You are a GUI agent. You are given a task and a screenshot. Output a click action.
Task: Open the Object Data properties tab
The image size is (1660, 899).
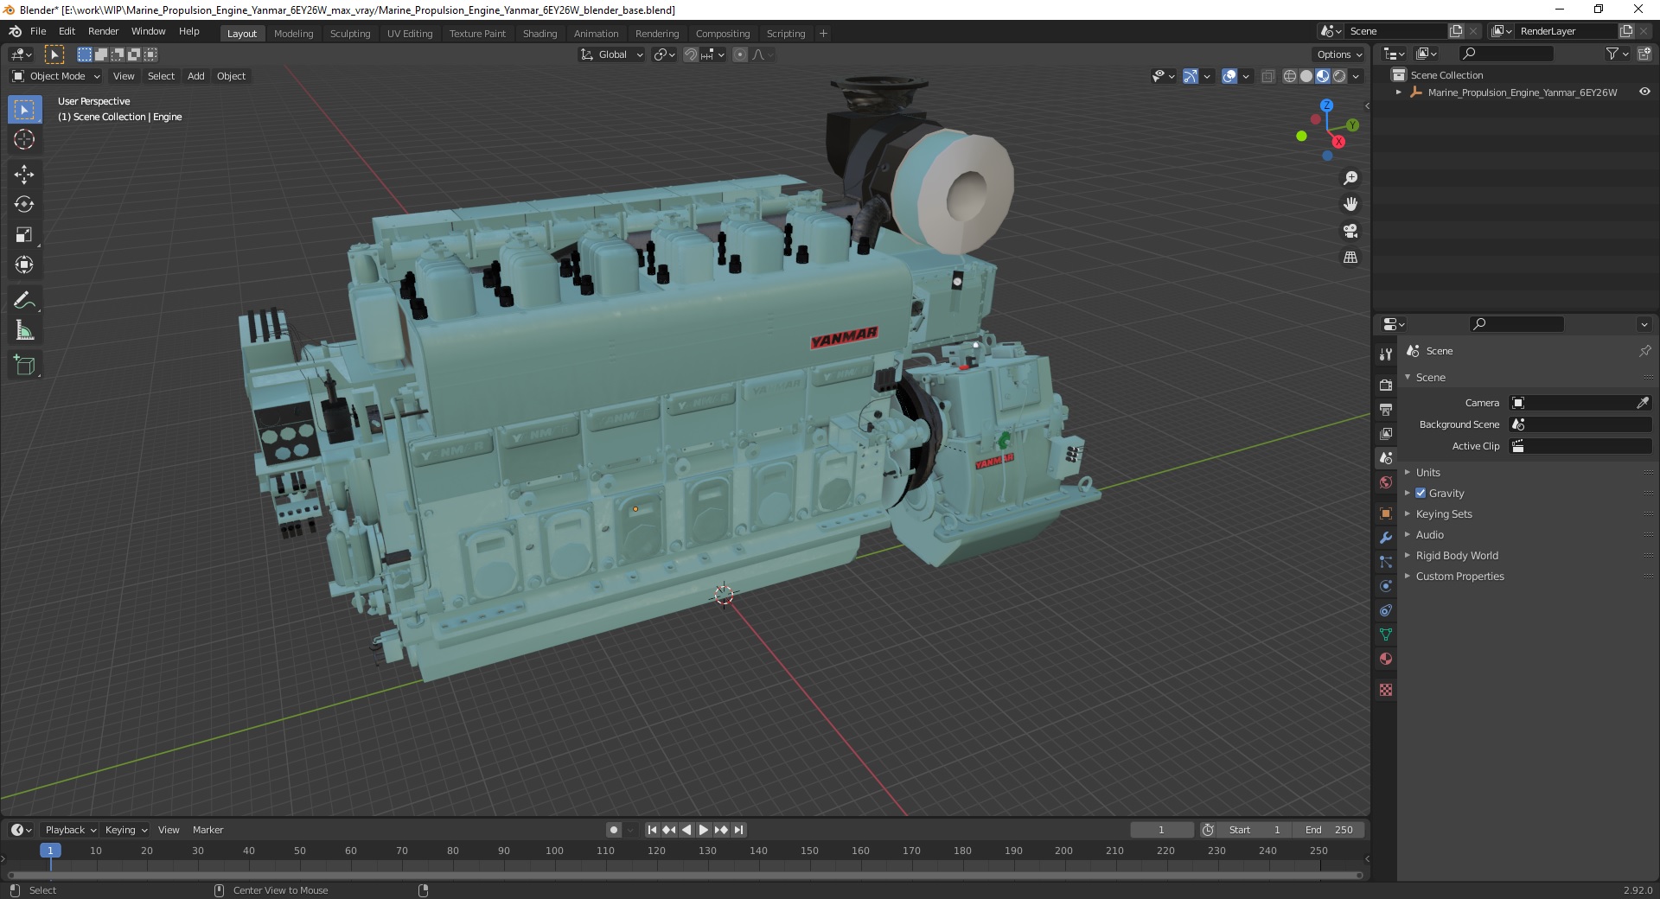(1386, 634)
